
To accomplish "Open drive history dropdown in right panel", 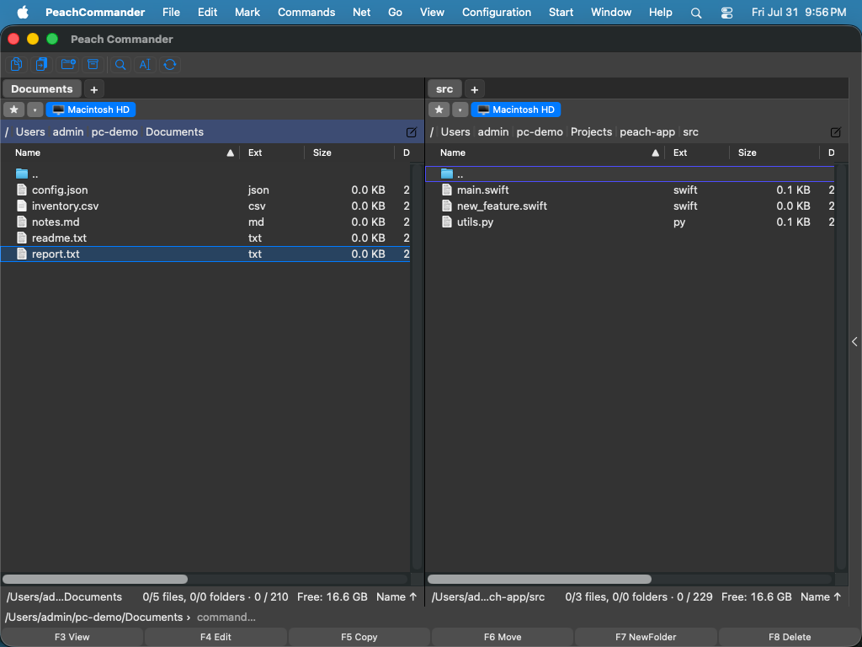I will 460,110.
